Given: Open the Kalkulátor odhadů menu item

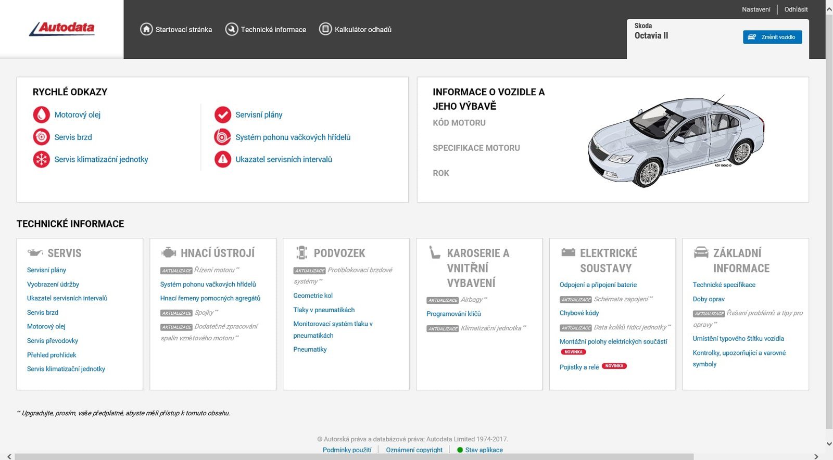Looking at the screenshot, I should [363, 30].
